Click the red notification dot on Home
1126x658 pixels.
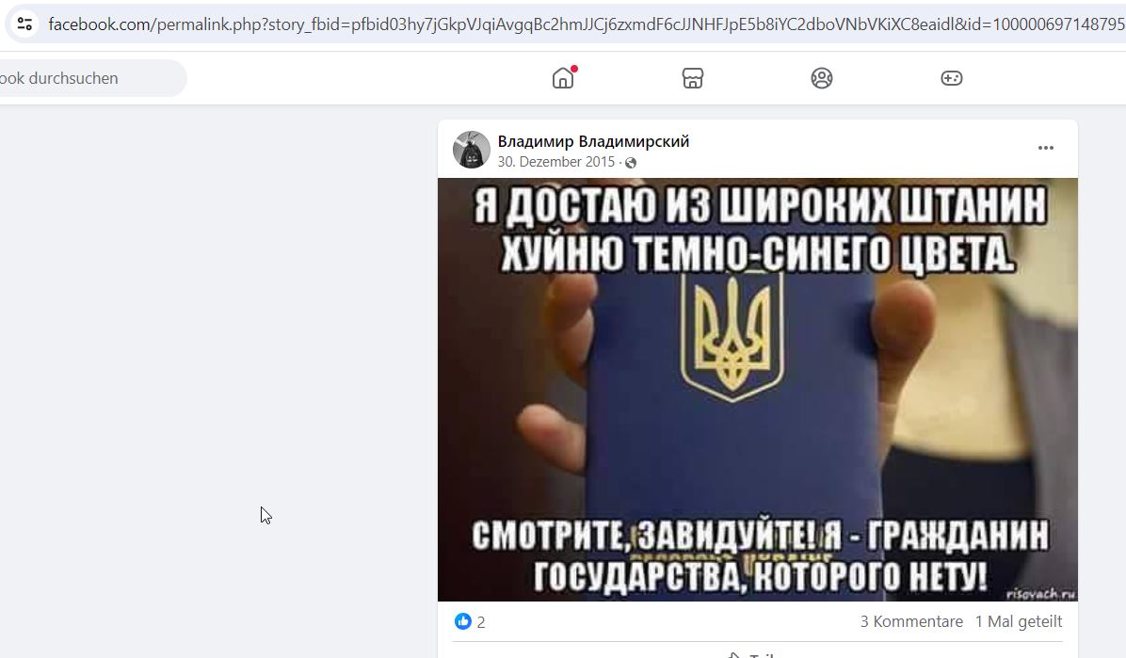coord(574,69)
